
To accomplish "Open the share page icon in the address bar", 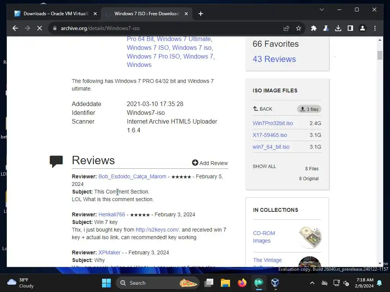I will 286,28.
